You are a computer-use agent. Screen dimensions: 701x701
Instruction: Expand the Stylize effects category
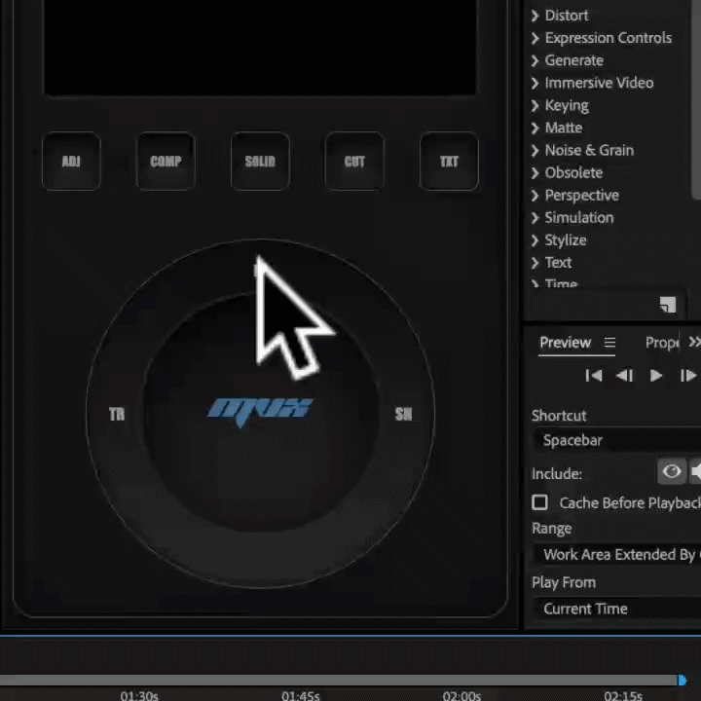[535, 240]
